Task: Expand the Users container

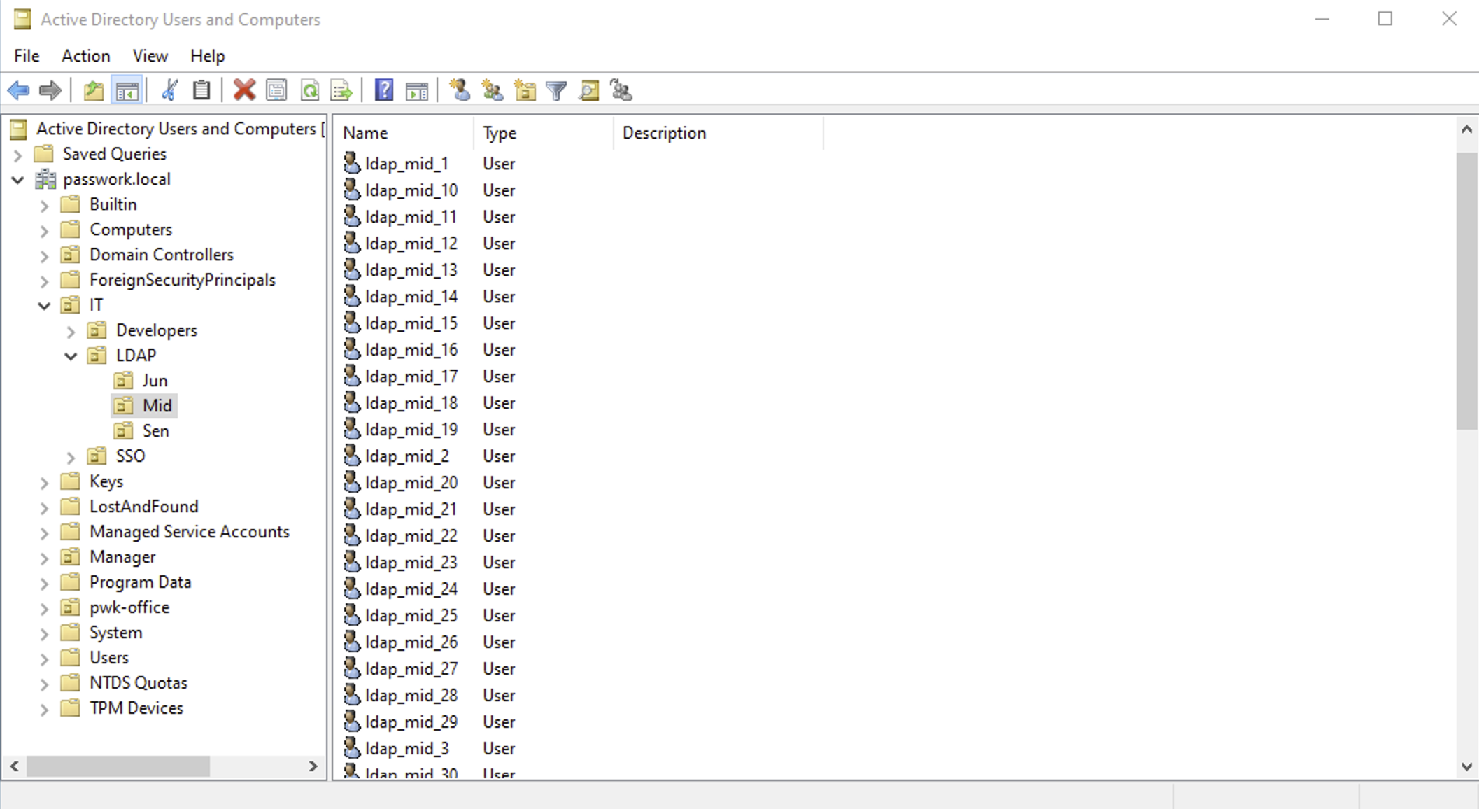Action: (44, 659)
